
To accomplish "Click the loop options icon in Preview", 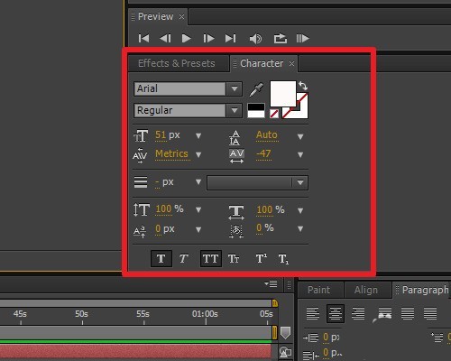I will [x=280, y=39].
